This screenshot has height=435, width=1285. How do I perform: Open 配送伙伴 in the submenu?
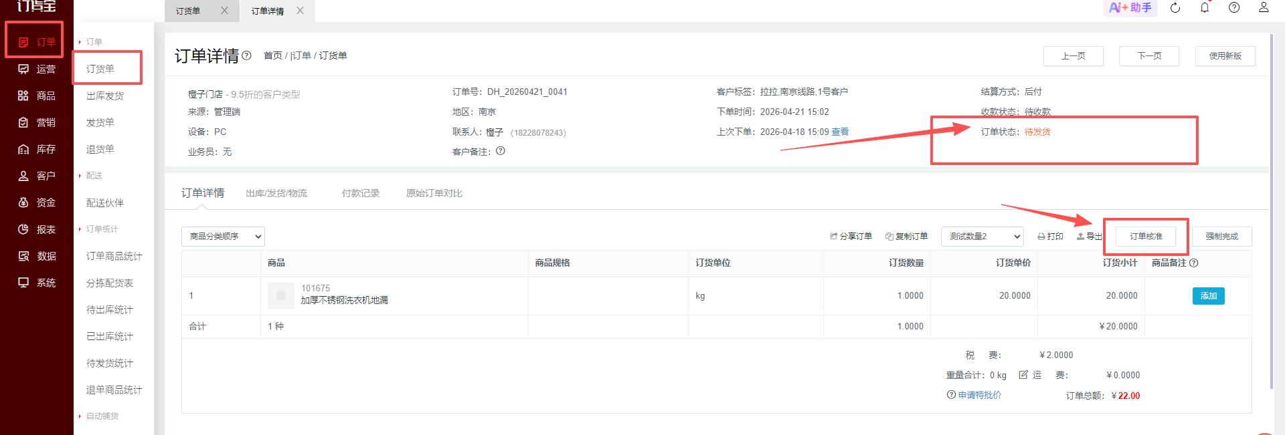105,202
